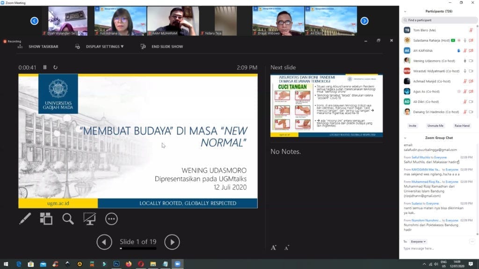Select Drajat Wibowo's video thumbnail
Viewport: 479px width, 269px height.
coord(278,21)
